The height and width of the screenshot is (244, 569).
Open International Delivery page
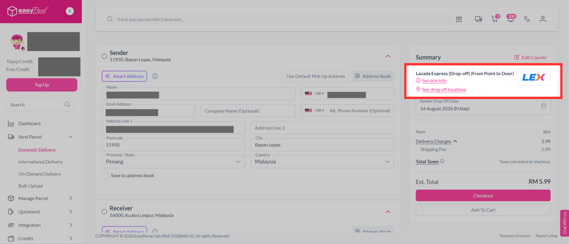[x=40, y=162]
